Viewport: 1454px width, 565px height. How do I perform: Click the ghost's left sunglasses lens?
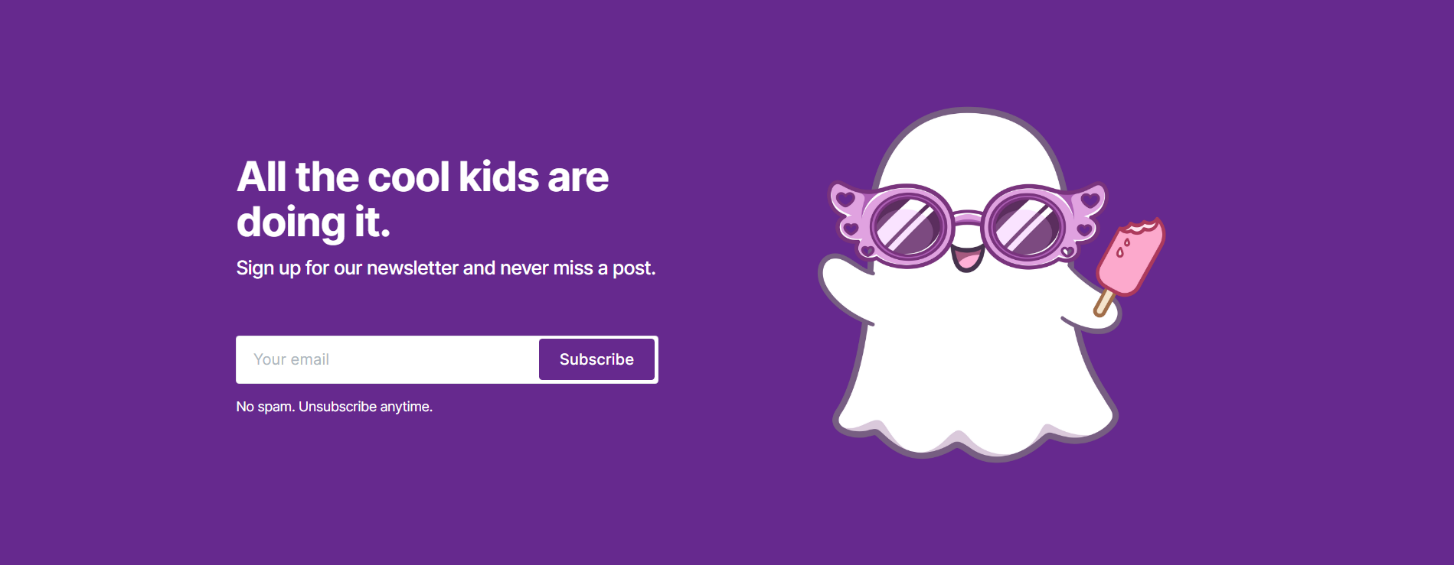pos(907,227)
